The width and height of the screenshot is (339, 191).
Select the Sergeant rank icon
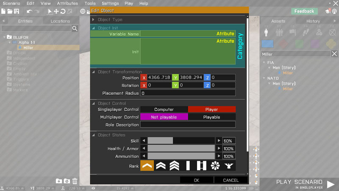174,166
